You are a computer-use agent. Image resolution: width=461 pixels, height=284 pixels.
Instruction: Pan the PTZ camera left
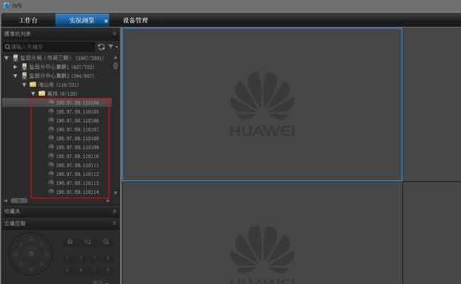coord(16,254)
